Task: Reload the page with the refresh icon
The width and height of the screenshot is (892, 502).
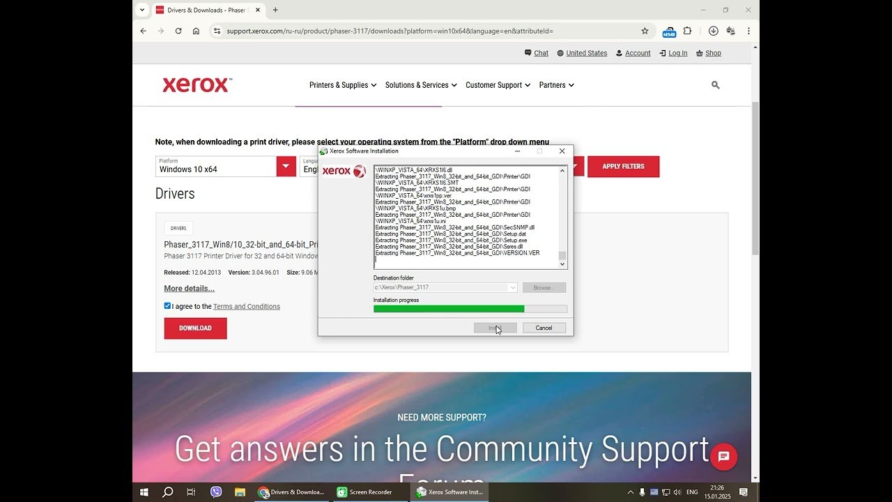Action: 178,31
